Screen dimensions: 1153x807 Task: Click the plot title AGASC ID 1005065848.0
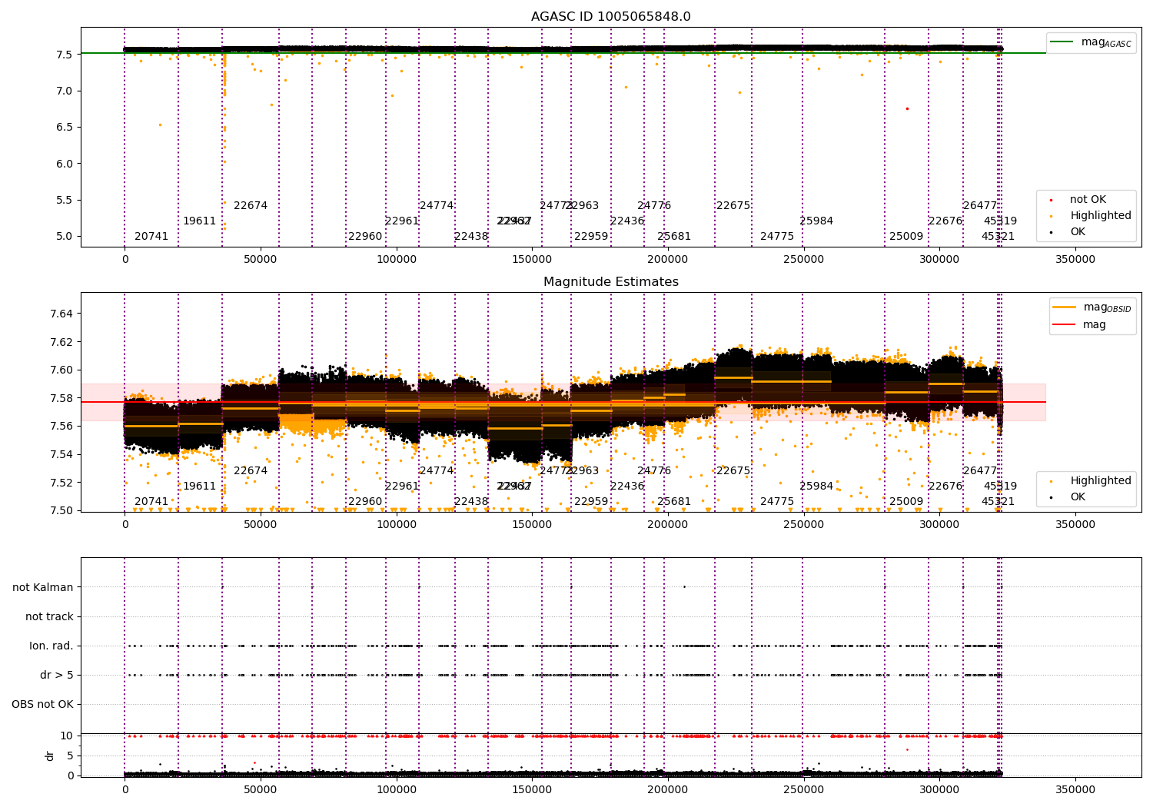[611, 17]
